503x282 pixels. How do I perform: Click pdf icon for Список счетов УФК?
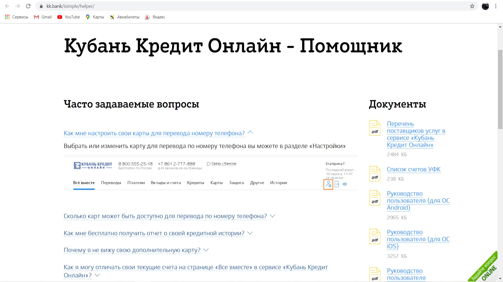click(x=375, y=174)
